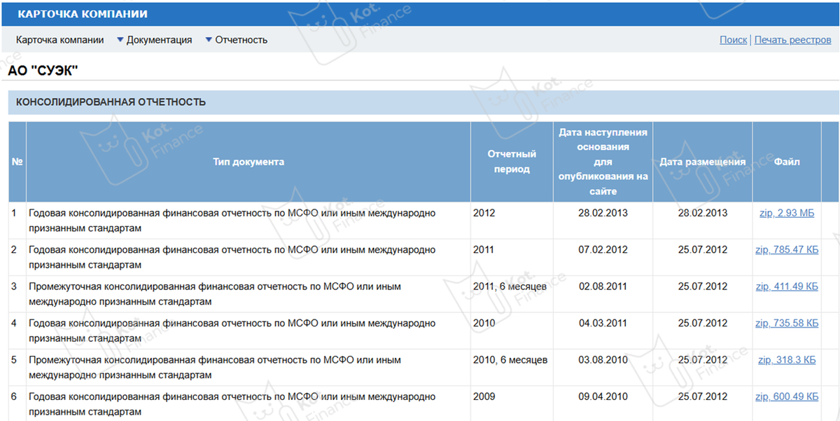
Task: Select the date 09.04.2010
Action: pos(603,396)
